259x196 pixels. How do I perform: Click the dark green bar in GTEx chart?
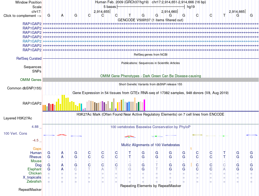[x=138, y=106]
